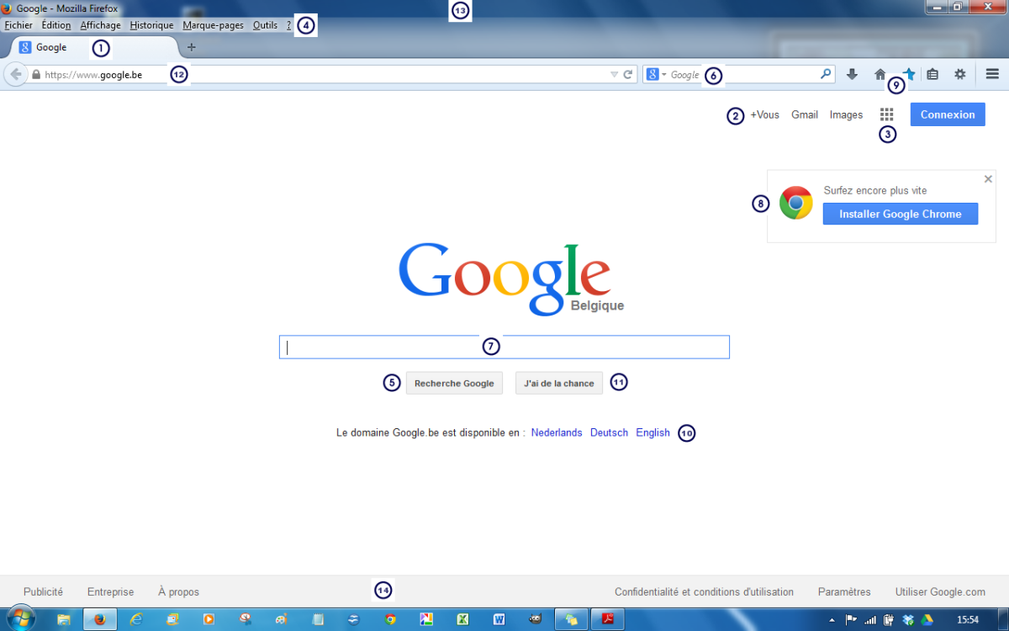Image resolution: width=1009 pixels, height=631 pixels.
Task: Click the lock icon in address bar
Action: click(36, 75)
